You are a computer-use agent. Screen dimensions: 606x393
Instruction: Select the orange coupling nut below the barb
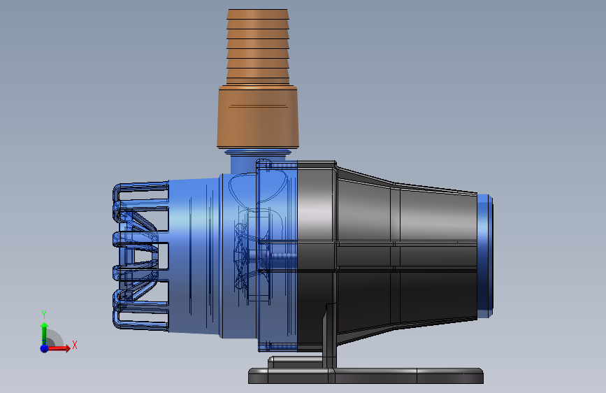click(258, 117)
